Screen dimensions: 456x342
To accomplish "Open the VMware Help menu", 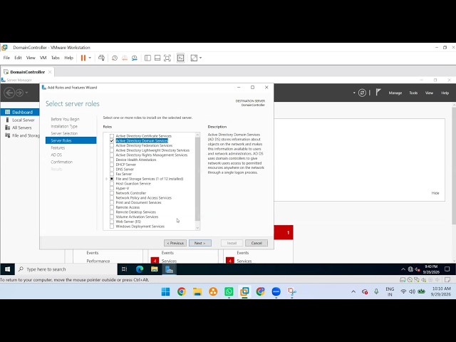I will 68,58.
